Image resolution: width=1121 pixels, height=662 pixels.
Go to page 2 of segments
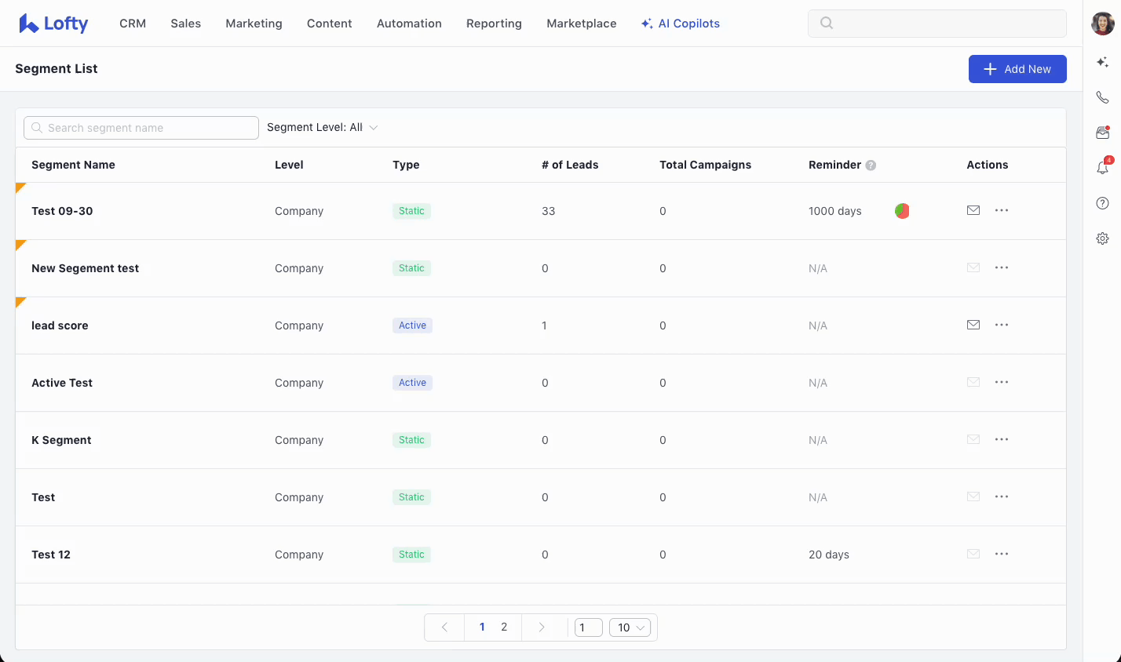(x=504, y=627)
